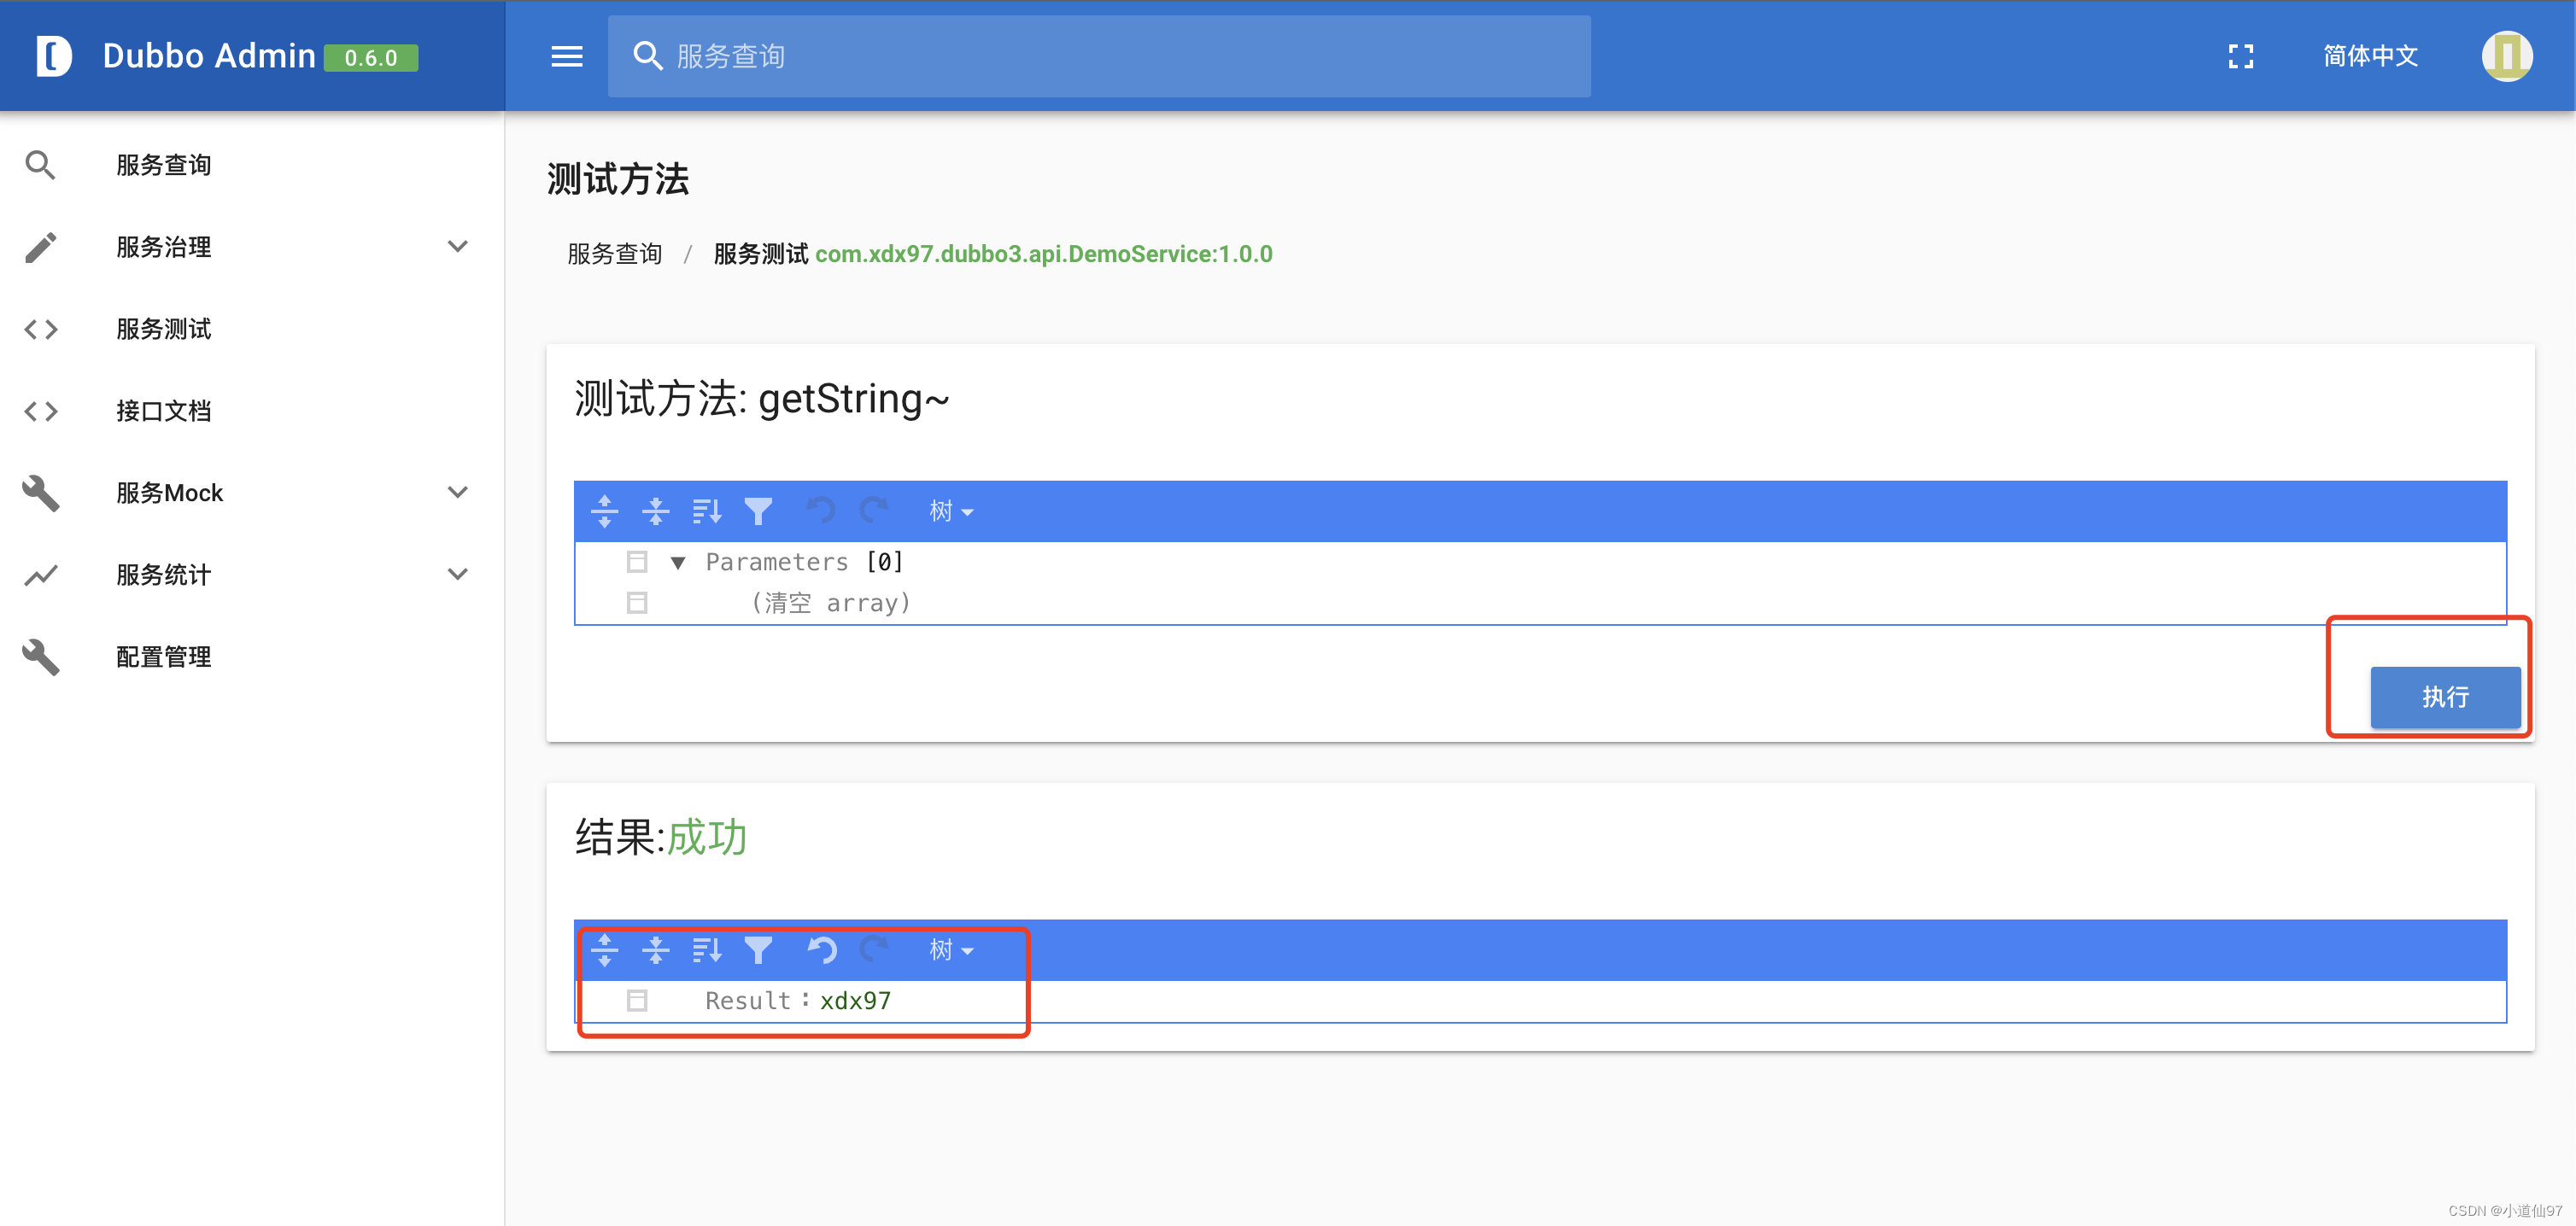Check the checkbox next to Parameters [0]
Image resolution: width=2576 pixels, height=1226 pixels.
[637, 562]
